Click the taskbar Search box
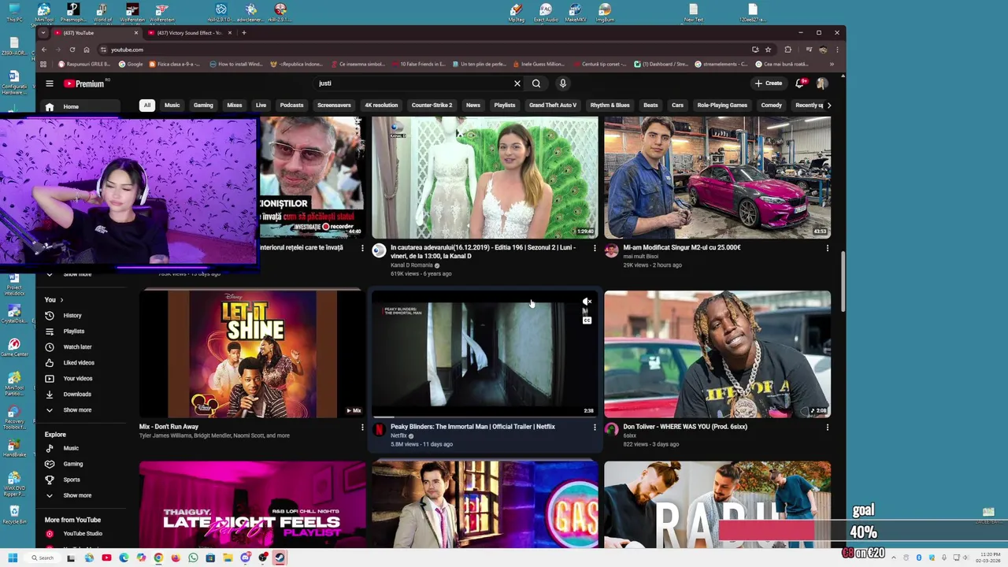 point(43,558)
